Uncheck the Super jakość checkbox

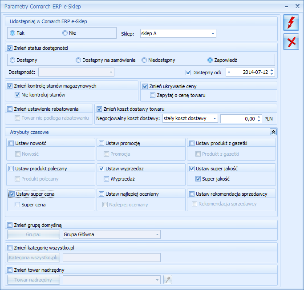click(198, 179)
